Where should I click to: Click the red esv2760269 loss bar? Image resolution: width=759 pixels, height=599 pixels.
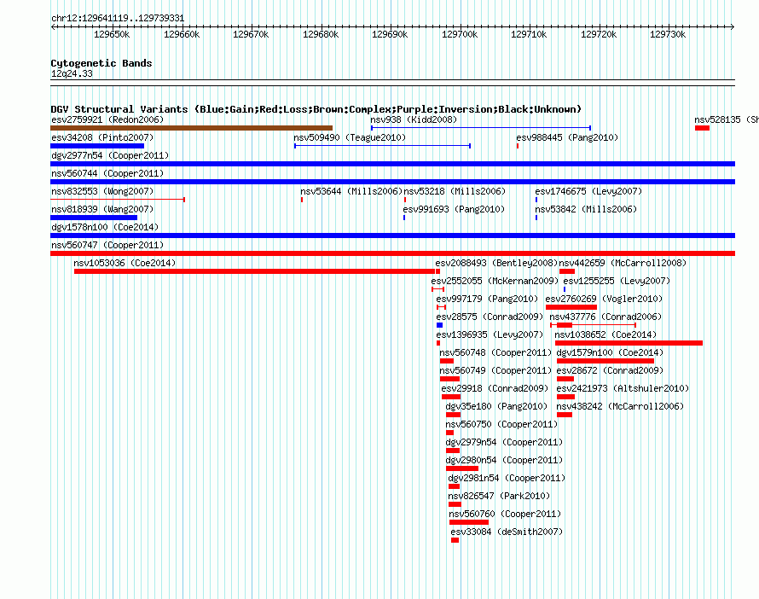(x=571, y=307)
